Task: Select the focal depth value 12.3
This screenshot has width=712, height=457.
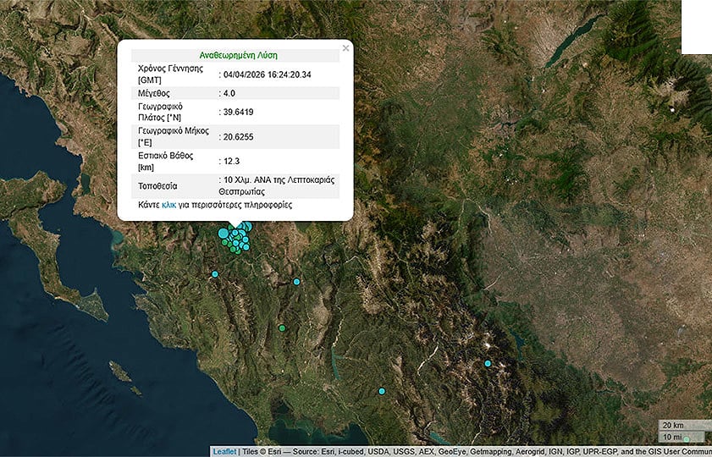Action: pos(231,161)
